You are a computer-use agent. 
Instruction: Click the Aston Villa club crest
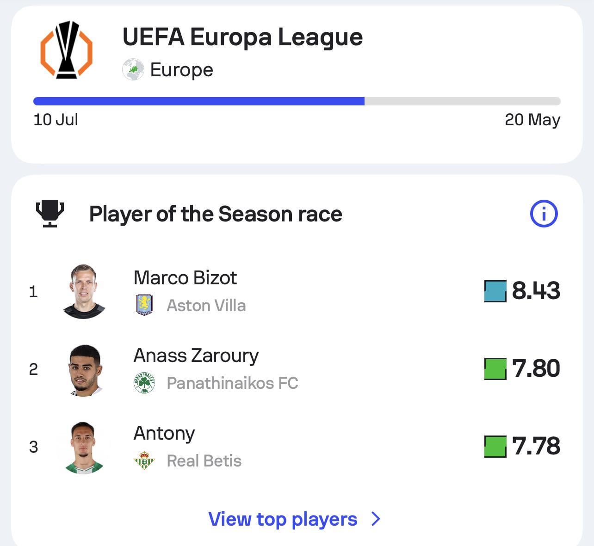(144, 306)
